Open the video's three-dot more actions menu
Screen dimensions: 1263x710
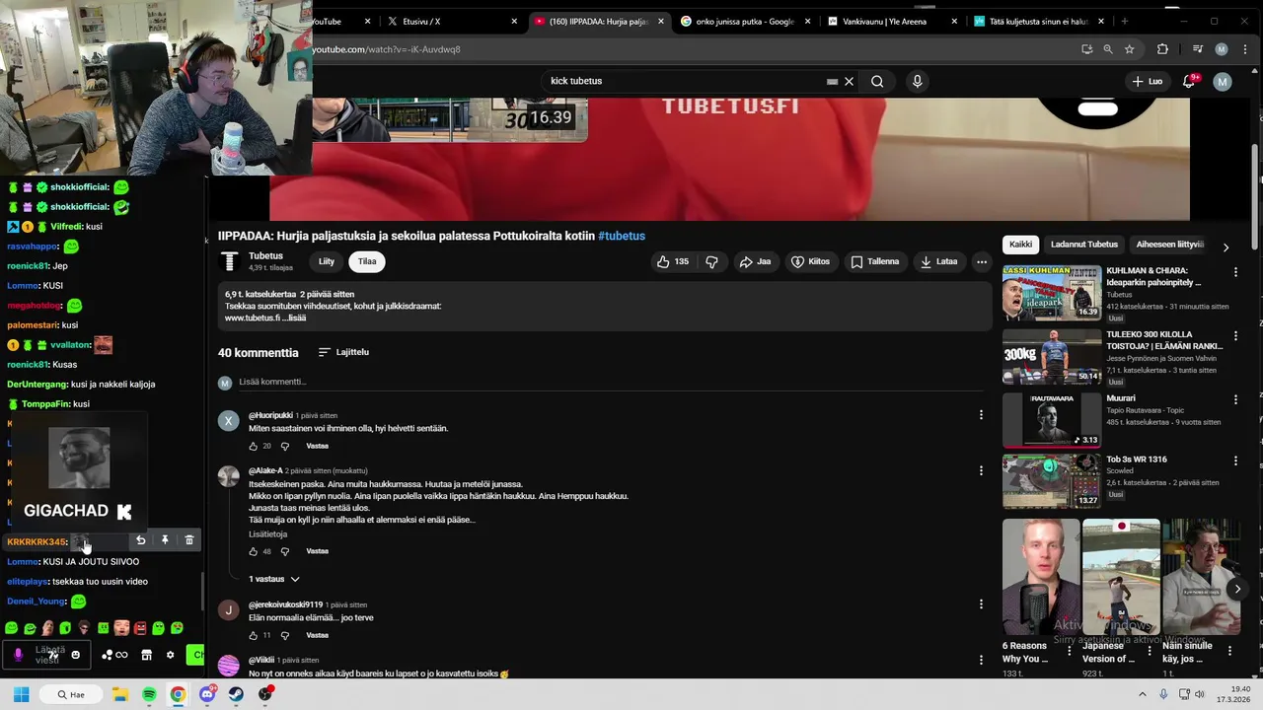(x=982, y=261)
